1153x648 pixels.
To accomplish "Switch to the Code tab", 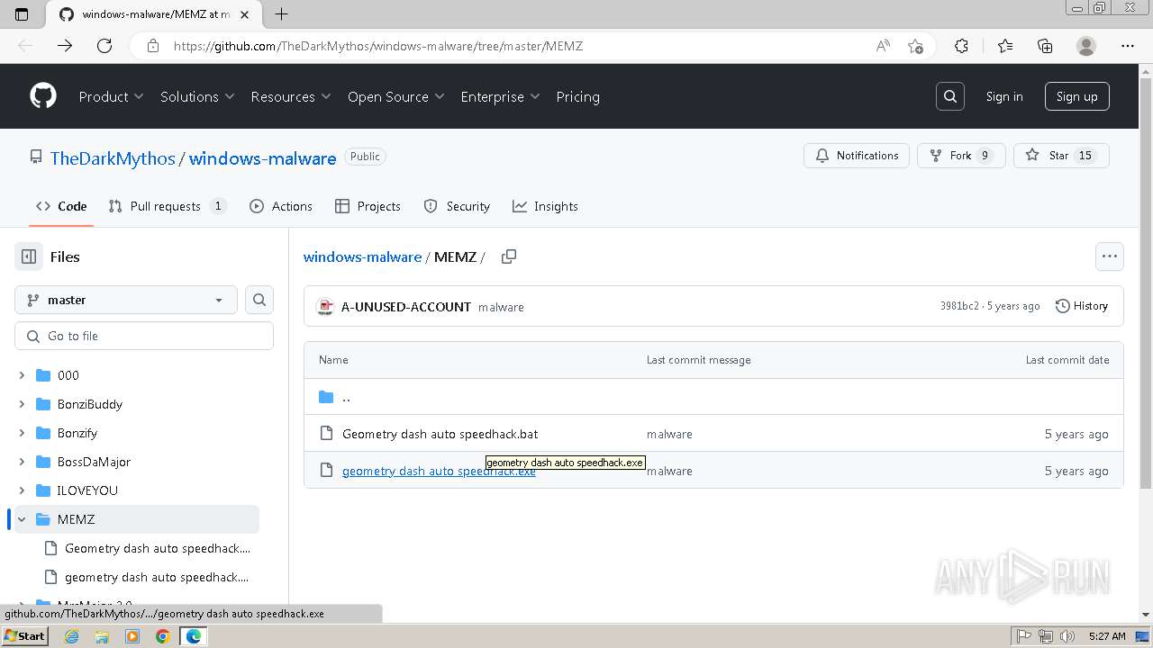I will pos(61,206).
